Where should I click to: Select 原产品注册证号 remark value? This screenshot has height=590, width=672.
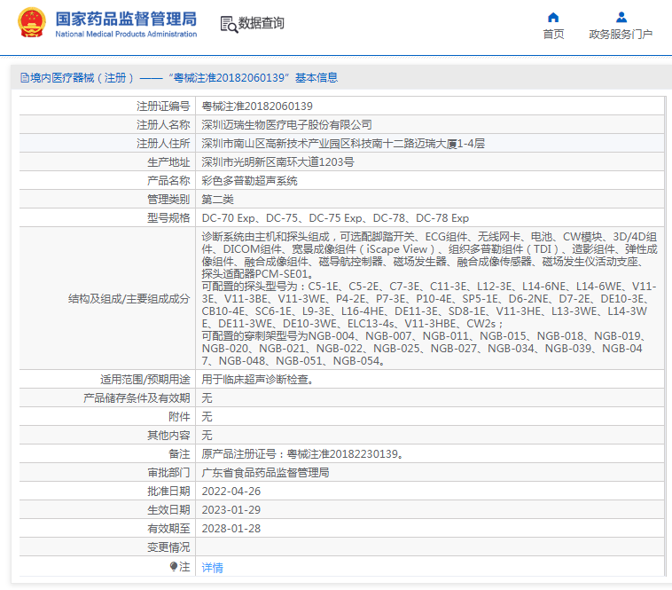pos(302,454)
